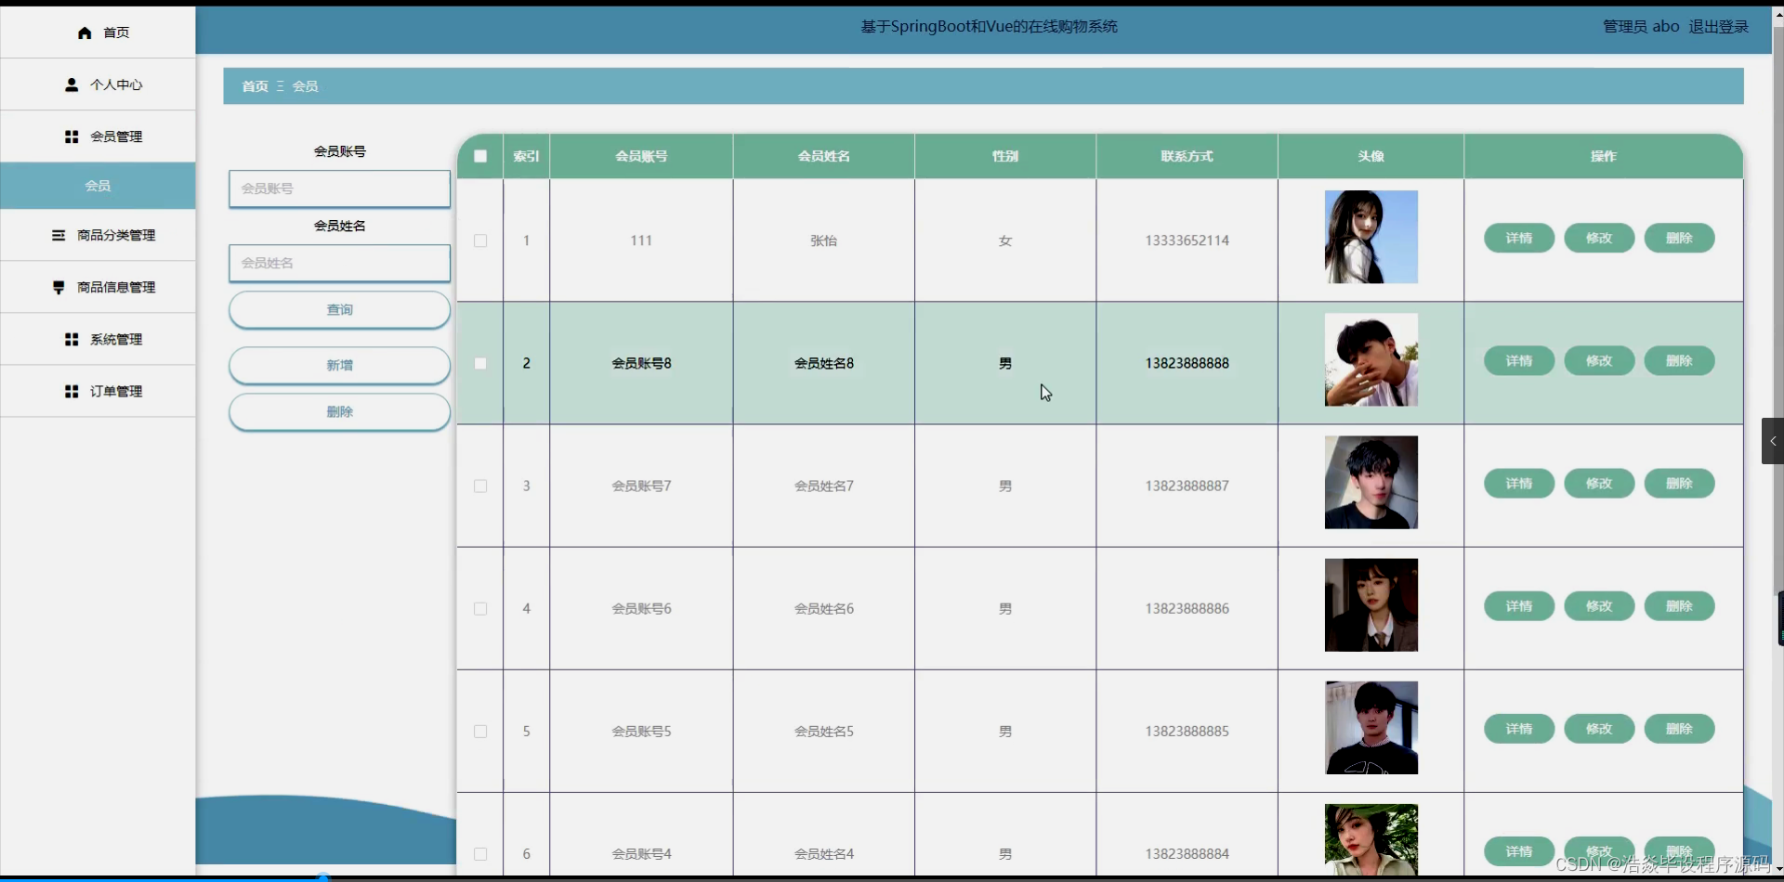Select the 会员 submenu entry
The height and width of the screenshot is (882, 1784).
pyautogui.click(x=97, y=185)
